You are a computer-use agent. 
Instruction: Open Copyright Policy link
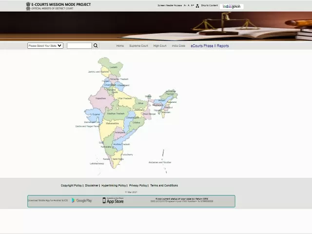pos(72,185)
